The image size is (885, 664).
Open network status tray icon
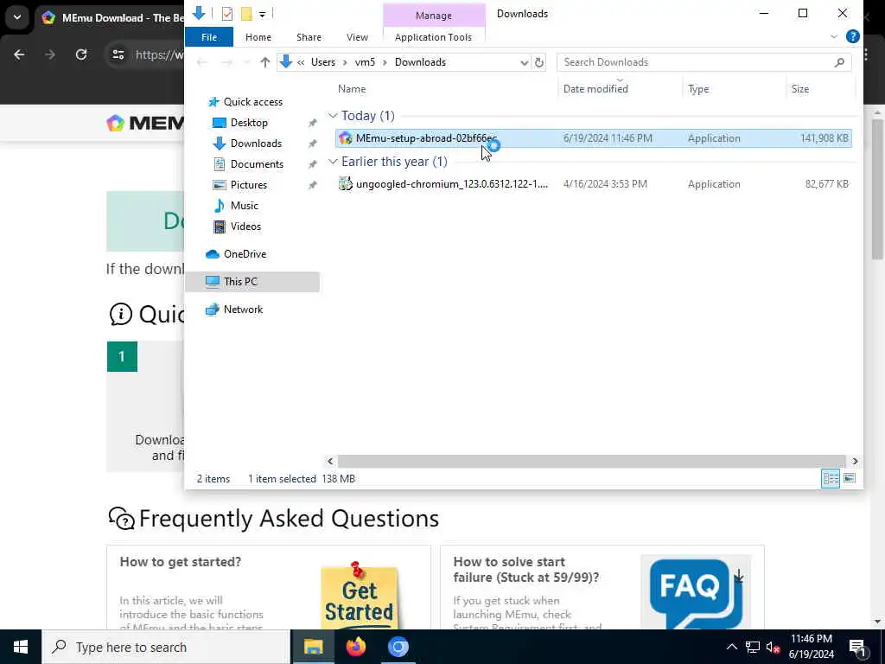tap(753, 647)
